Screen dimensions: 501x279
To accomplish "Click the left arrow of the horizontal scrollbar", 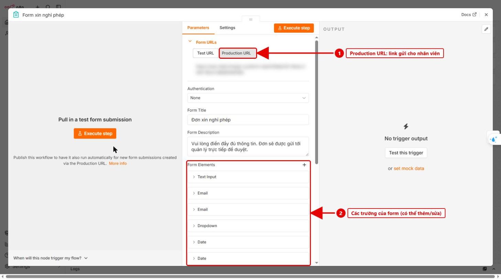I will [x=2, y=276].
